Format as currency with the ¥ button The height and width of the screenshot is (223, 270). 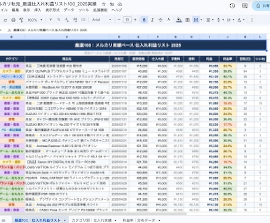(x=50, y=19)
